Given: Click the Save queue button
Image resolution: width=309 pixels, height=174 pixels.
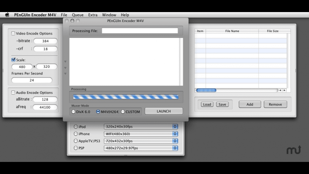Looking at the screenshot, I should tap(222, 104).
